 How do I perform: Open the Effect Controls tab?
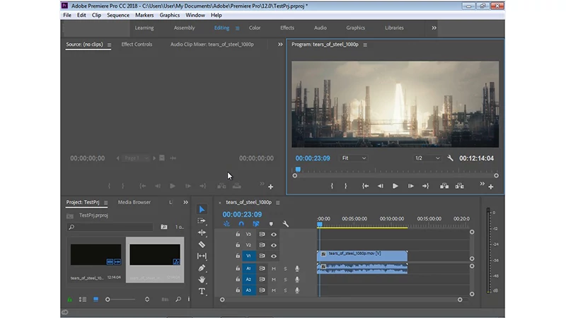(x=137, y=45)
